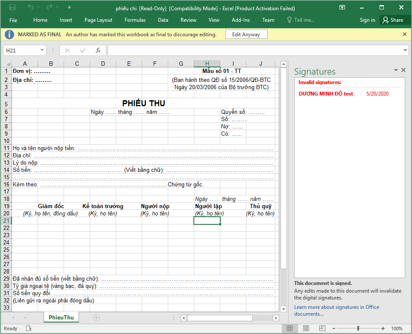Dismiss the Marked as Final message bar
This screenshot has width=412, height=334.
(404, 34)
